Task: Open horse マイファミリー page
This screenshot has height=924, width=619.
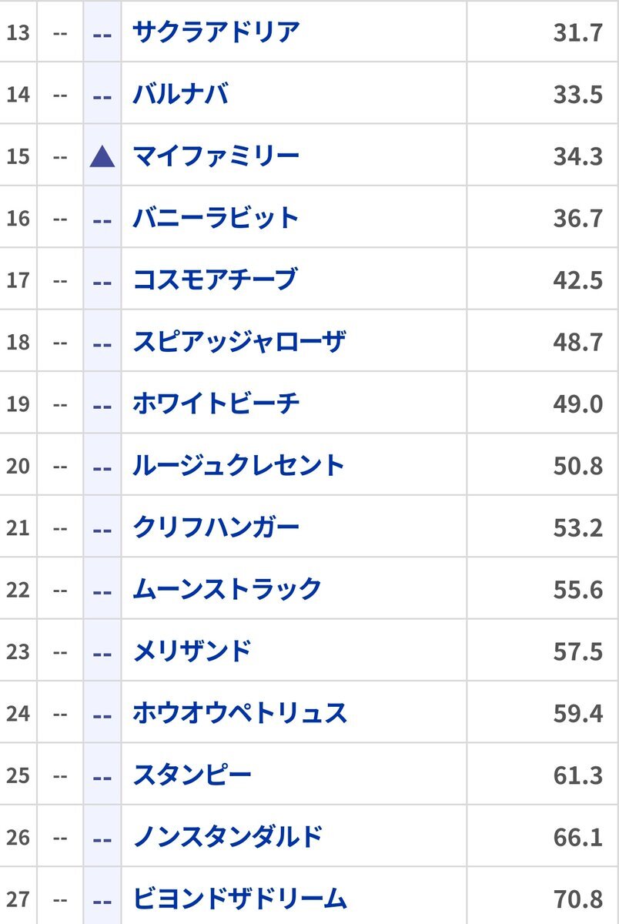Action: click(216, 156)
